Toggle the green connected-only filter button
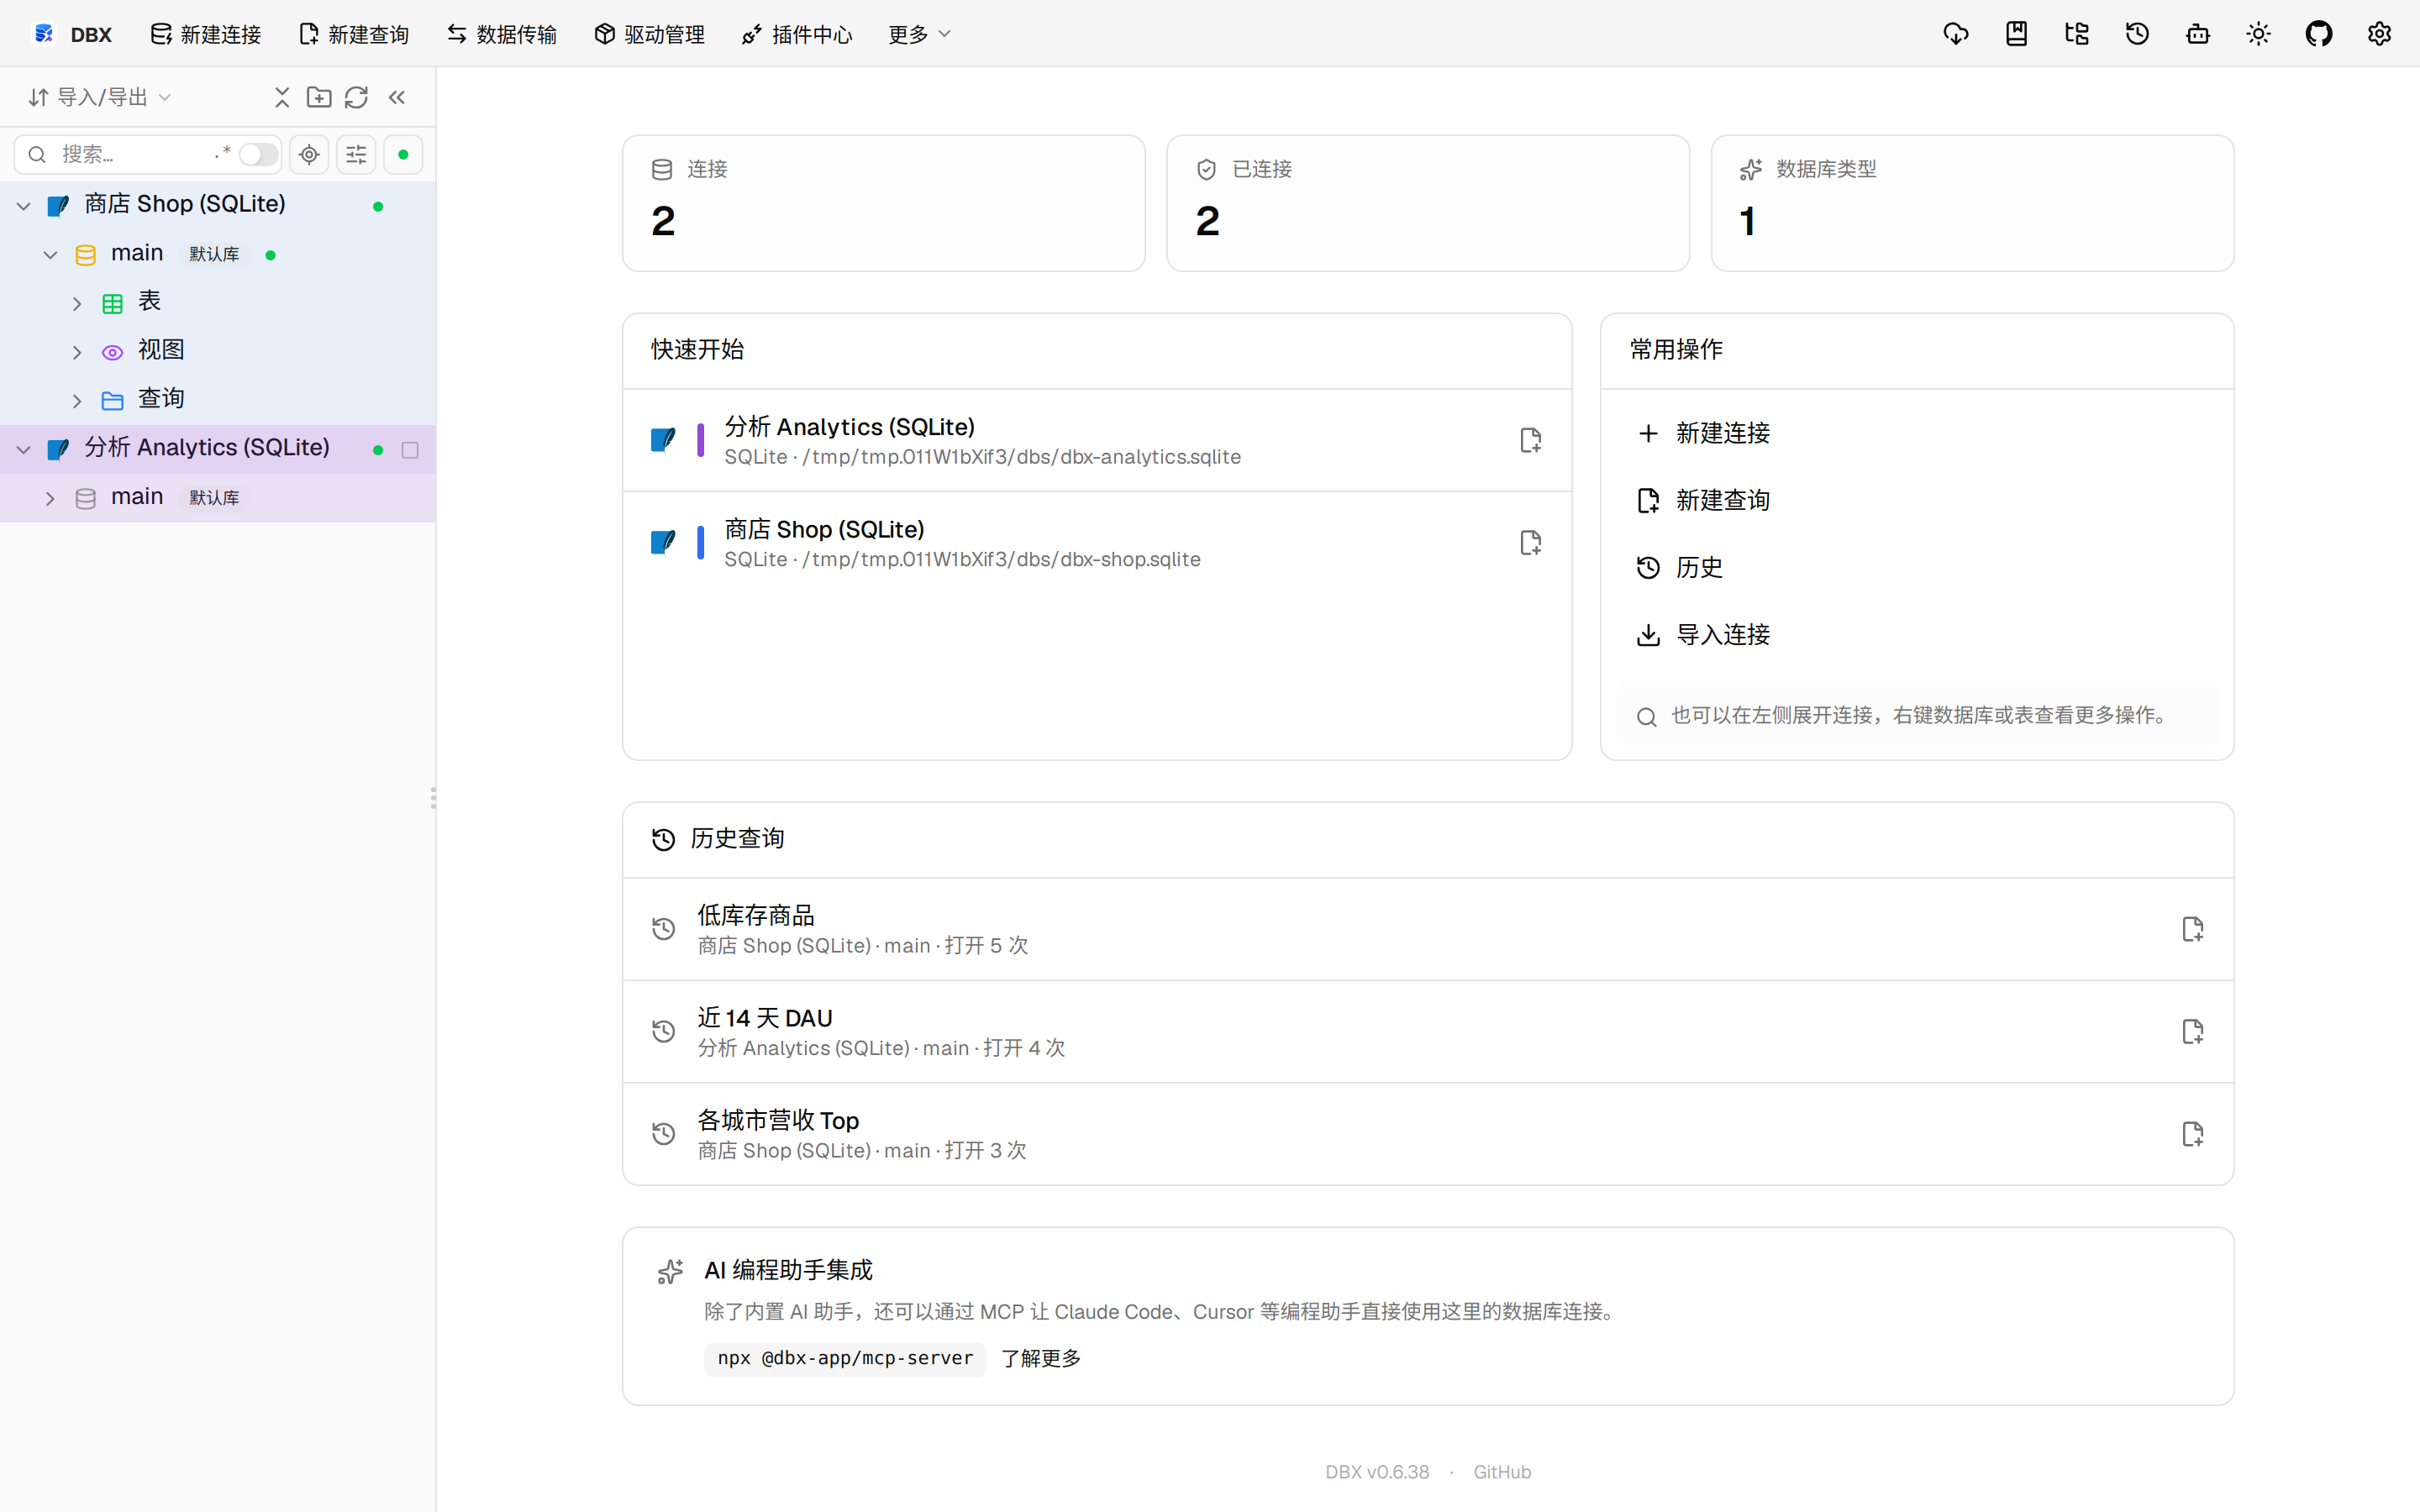The width and height of the screenshot is (2420, 1512). click(x=403, y=154)
